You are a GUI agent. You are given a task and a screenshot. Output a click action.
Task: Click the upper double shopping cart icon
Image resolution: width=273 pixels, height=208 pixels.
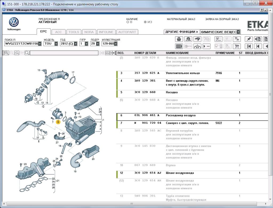click(237, 39)
